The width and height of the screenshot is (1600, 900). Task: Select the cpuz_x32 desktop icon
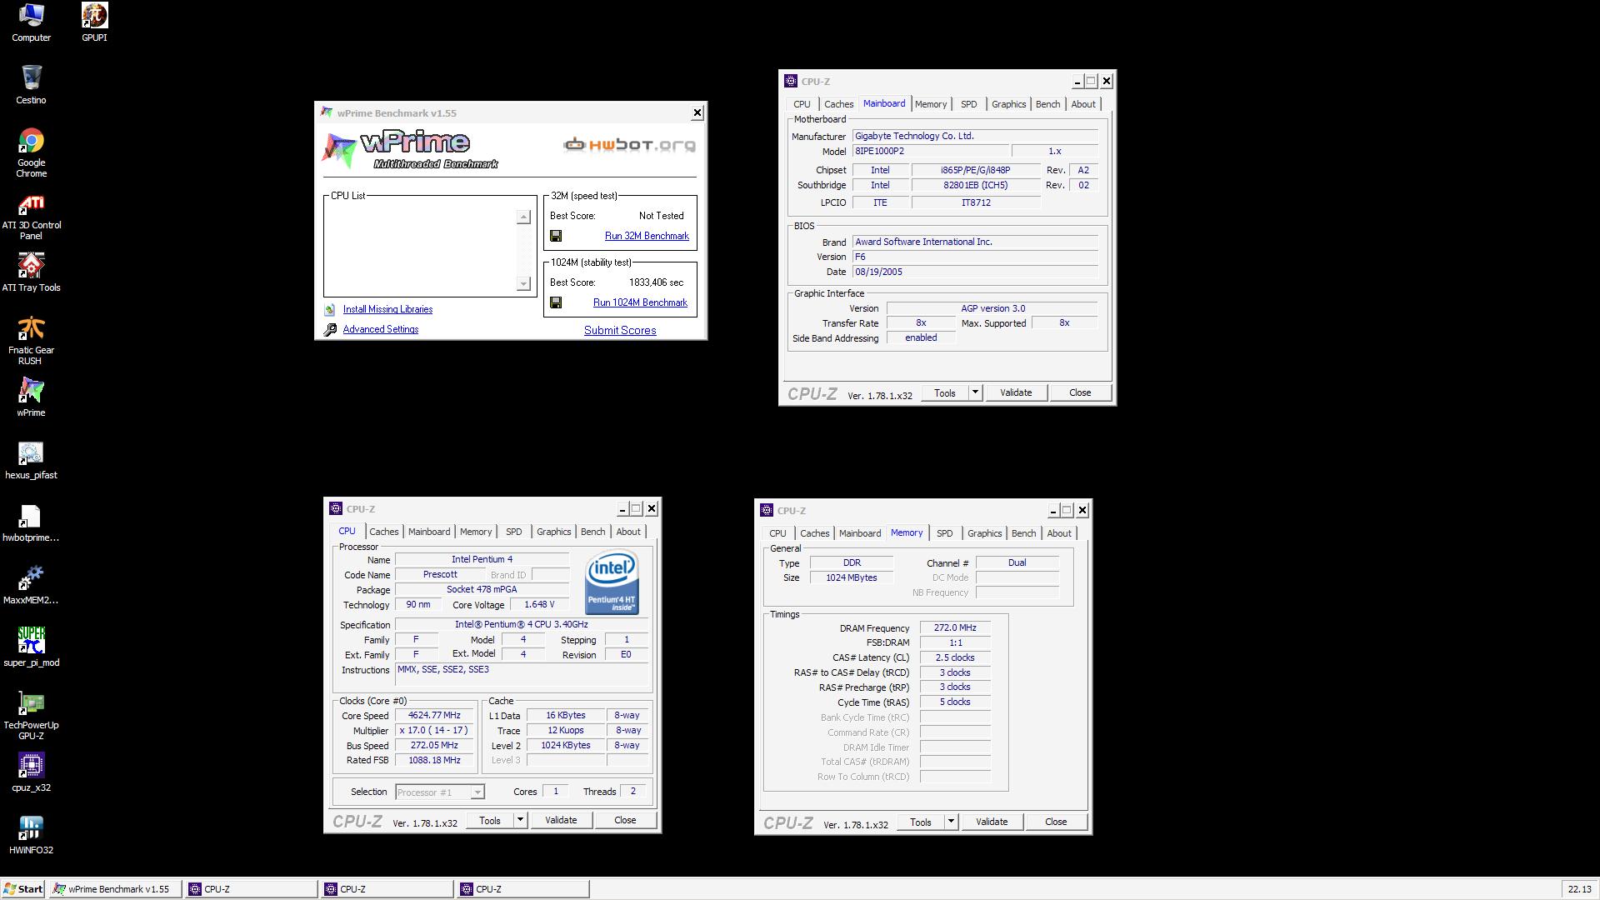[x=31, y=772]
